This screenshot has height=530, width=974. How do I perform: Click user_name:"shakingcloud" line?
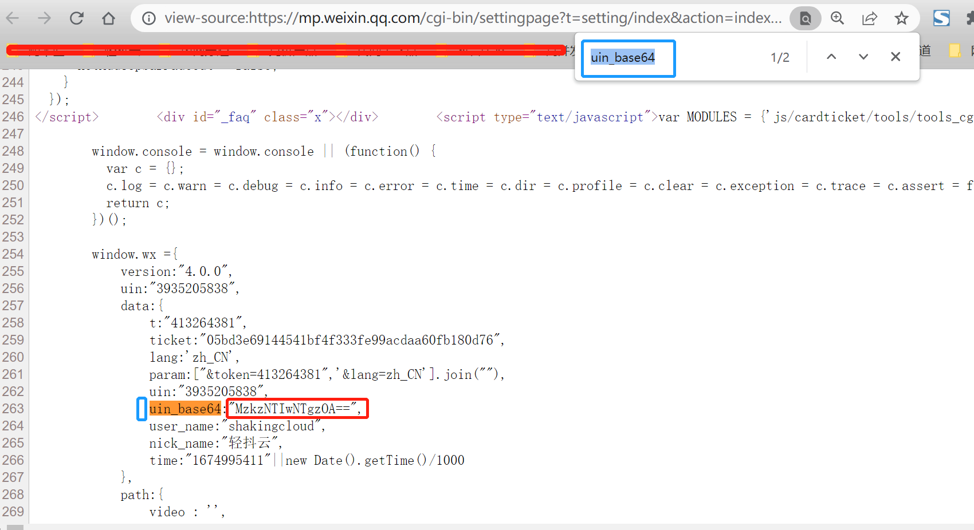(x=237, y=426)
